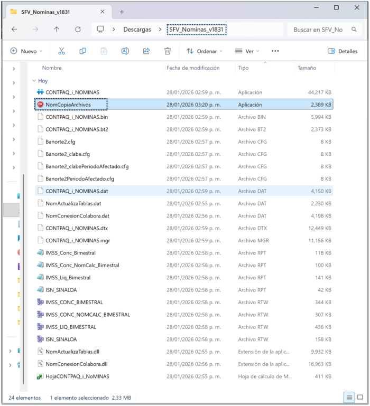370x406 pixels.
Task: Open the Ordenar sort dropdown
Action: (x=205, y=51)
